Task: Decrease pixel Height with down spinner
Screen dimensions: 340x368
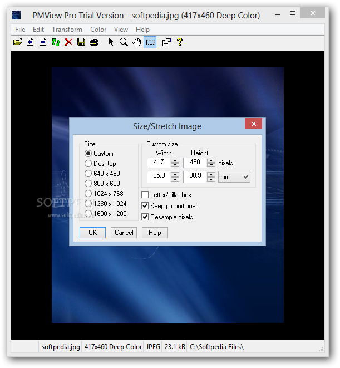Action: [211, 165]
